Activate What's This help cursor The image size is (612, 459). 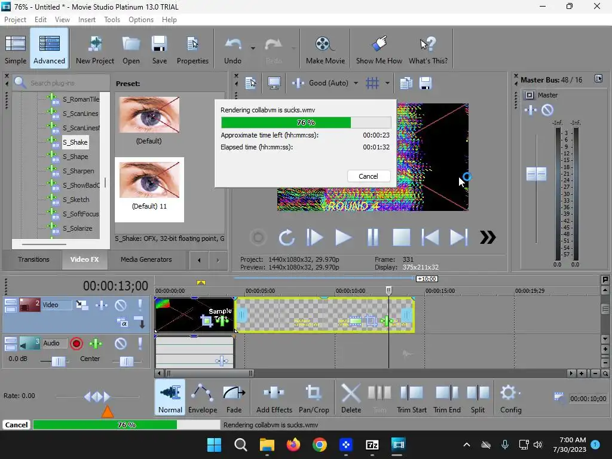(x=428, y=49)
